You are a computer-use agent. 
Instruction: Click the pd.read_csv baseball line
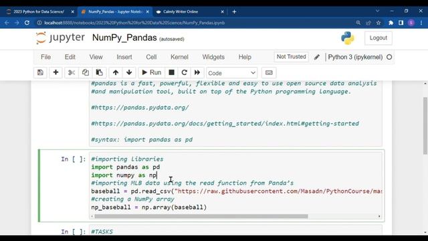(x=236, y=191)
